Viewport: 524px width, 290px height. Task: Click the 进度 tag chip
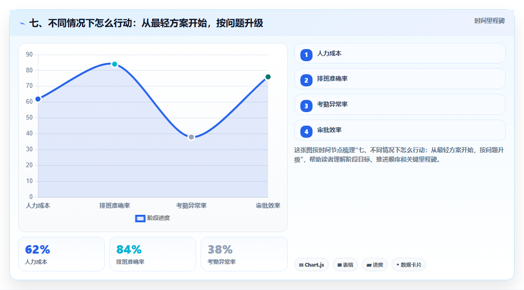[375, 265]
